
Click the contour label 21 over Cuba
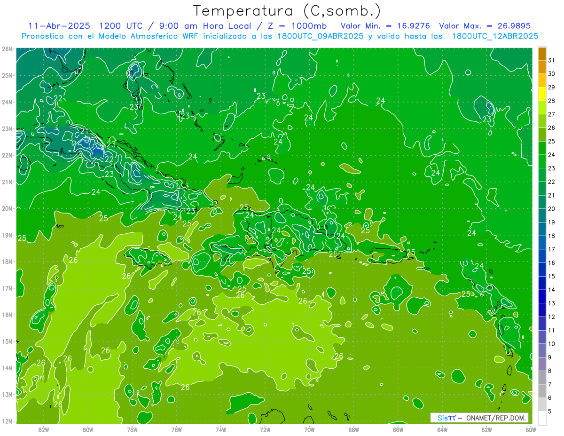tap(85, 131)
